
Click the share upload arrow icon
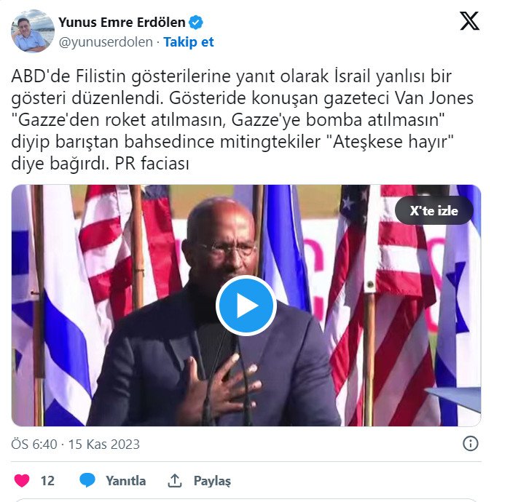click(175, 481)
